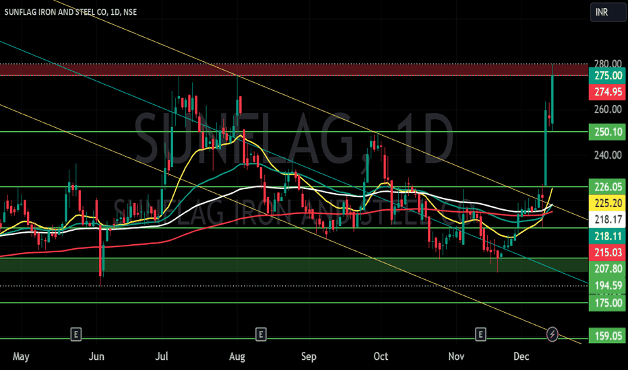Click the May label on time axis
This screenshot has width=628, height=370.
21,357
